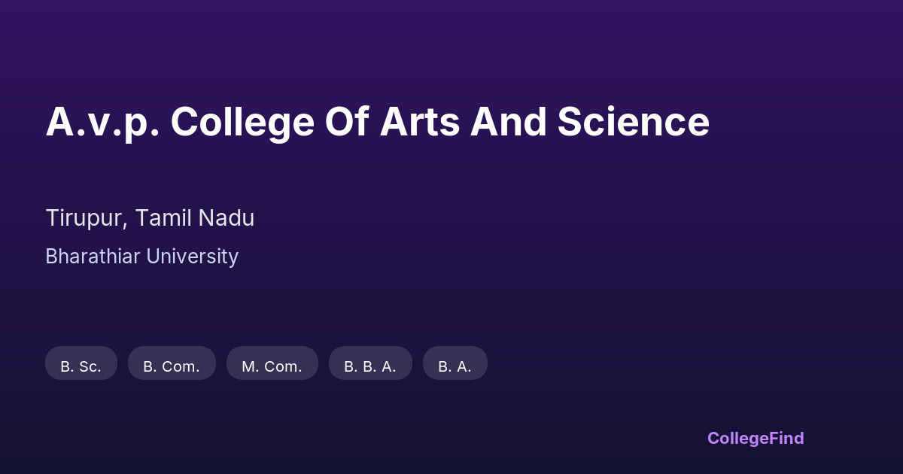This screenshot has width=903, height=474.
Task: Tap the last course tag B. A.
Action: pos(455,363)
